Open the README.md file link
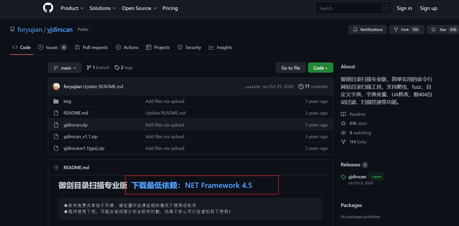The height and width of the screenshot is (226, 459). 76,113
